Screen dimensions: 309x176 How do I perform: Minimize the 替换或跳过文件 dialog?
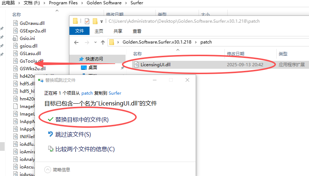(x=155, y=80)
